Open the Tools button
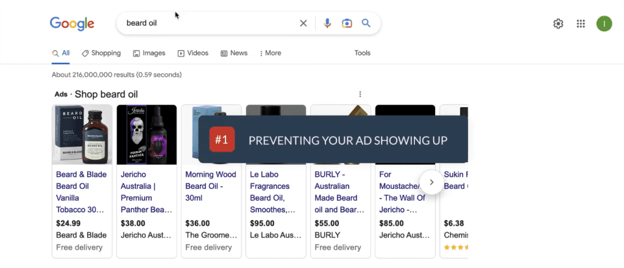The width and height of the screenshot is (624, 268). tap(363, 53)
